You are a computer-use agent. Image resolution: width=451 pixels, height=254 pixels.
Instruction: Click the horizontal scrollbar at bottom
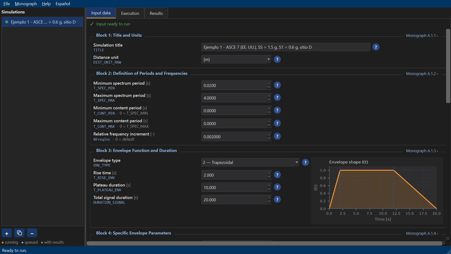(x=264, y=243)
